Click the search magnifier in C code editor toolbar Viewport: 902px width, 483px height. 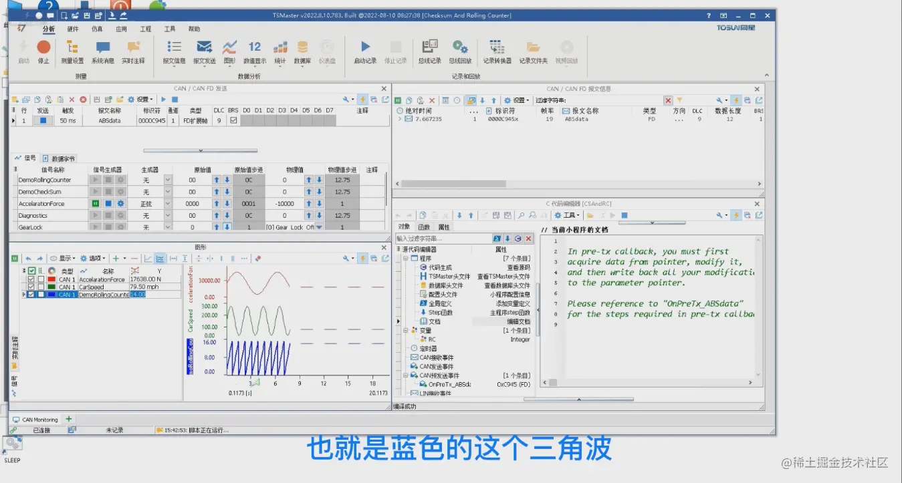522,215
